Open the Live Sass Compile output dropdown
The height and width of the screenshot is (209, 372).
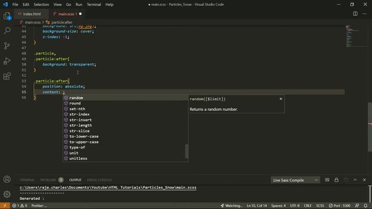tap(295, 180)
